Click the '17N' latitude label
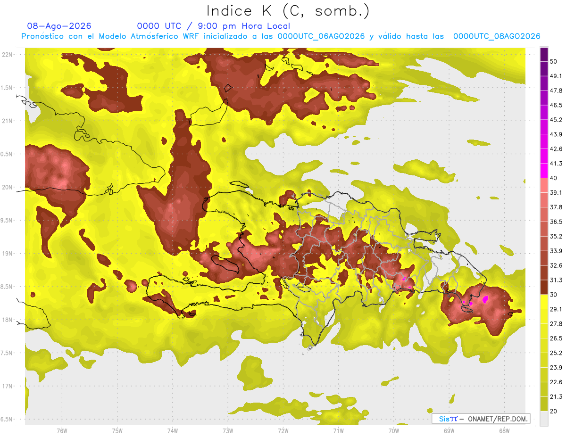The image size is (566, 437). pyautogui.click(x=8, y=386)
